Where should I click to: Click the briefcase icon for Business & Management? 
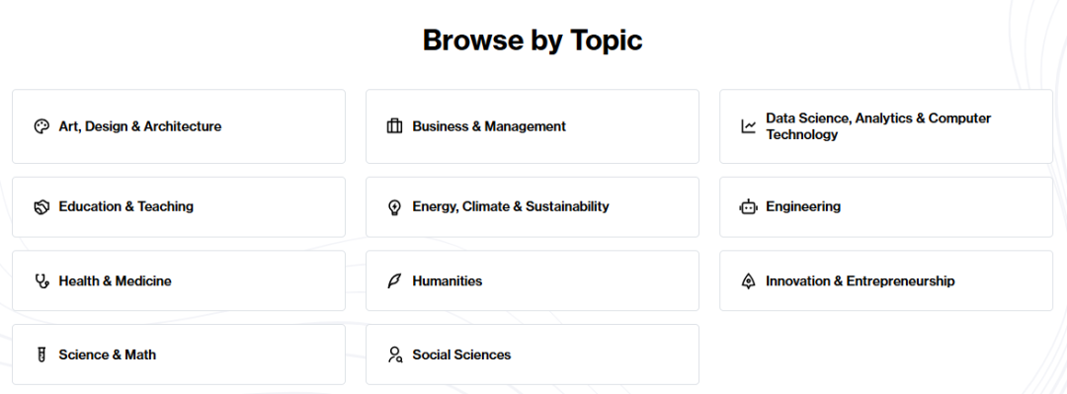coord(394,126)
